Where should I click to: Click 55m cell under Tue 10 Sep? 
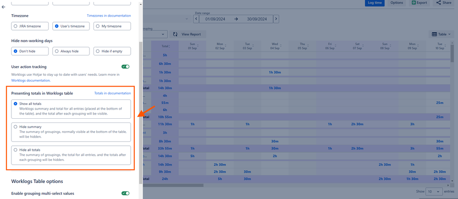[x=440, y=149]
